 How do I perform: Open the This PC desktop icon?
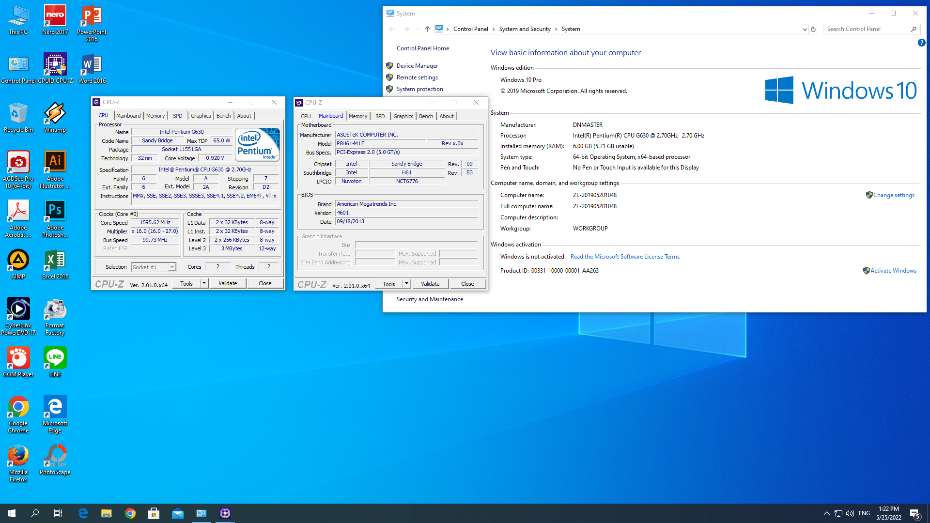click(18, 20)
